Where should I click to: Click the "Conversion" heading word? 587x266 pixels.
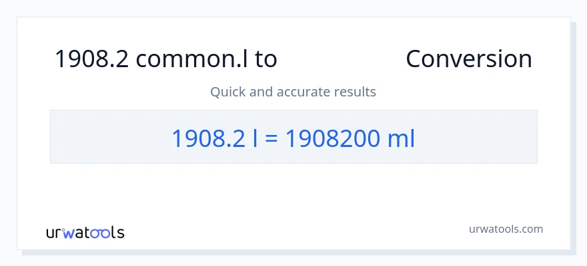[468, 59]
